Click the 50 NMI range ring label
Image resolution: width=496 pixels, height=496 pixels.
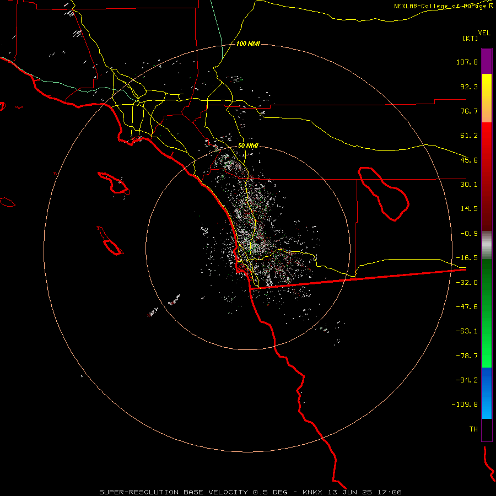(248, 146)
